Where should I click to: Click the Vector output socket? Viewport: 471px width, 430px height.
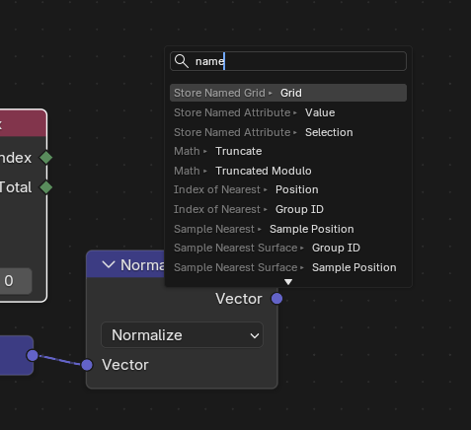[x=277, y=299]
